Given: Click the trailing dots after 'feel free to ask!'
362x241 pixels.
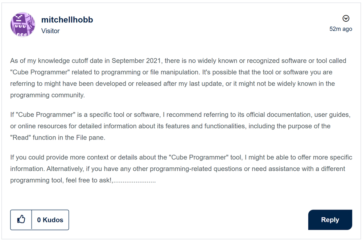Looking at the screenshot, I should click(134, 180).
